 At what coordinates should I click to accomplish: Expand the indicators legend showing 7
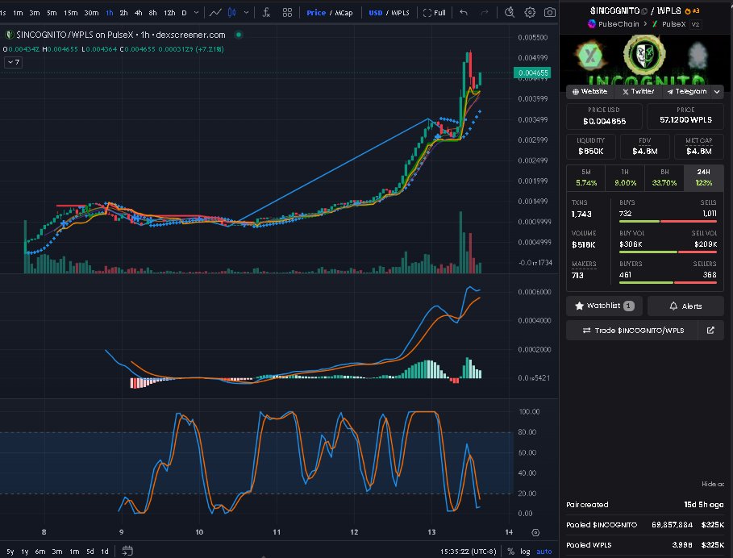click(x=13, y=62)
